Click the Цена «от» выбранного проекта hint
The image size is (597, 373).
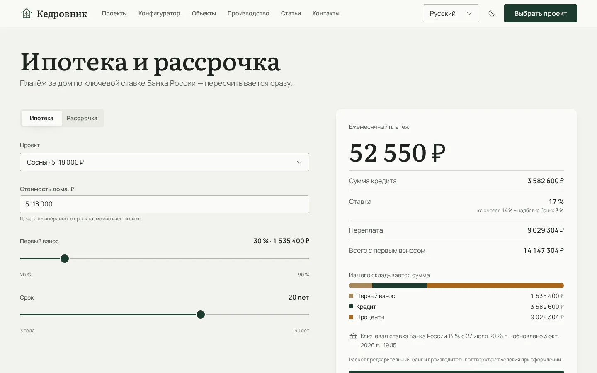(80, 219)
